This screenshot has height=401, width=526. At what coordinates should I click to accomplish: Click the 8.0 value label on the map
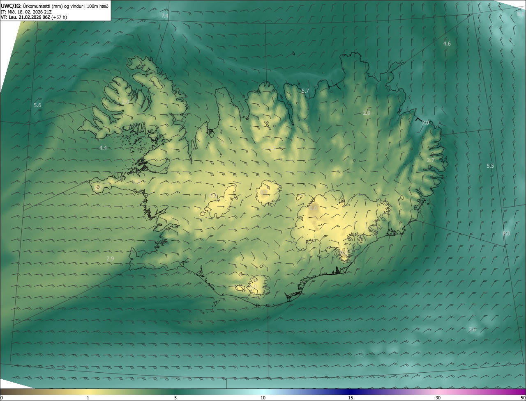[x=506, y=233]
